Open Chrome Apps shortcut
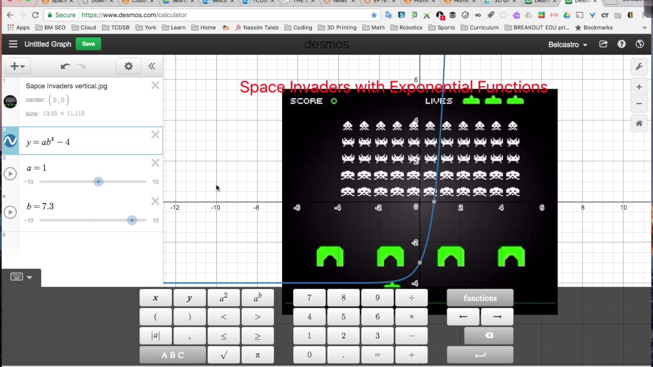Image resolution: width=653 pixels, height=367 pixels. tap(18, 28)
